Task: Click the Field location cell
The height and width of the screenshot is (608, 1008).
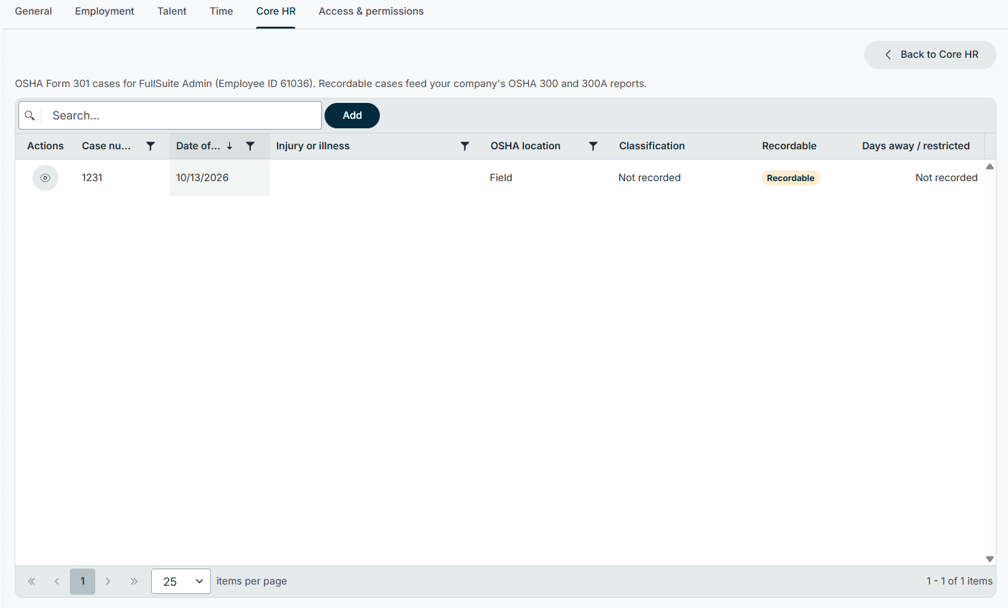Action: [x=501, y=178]
